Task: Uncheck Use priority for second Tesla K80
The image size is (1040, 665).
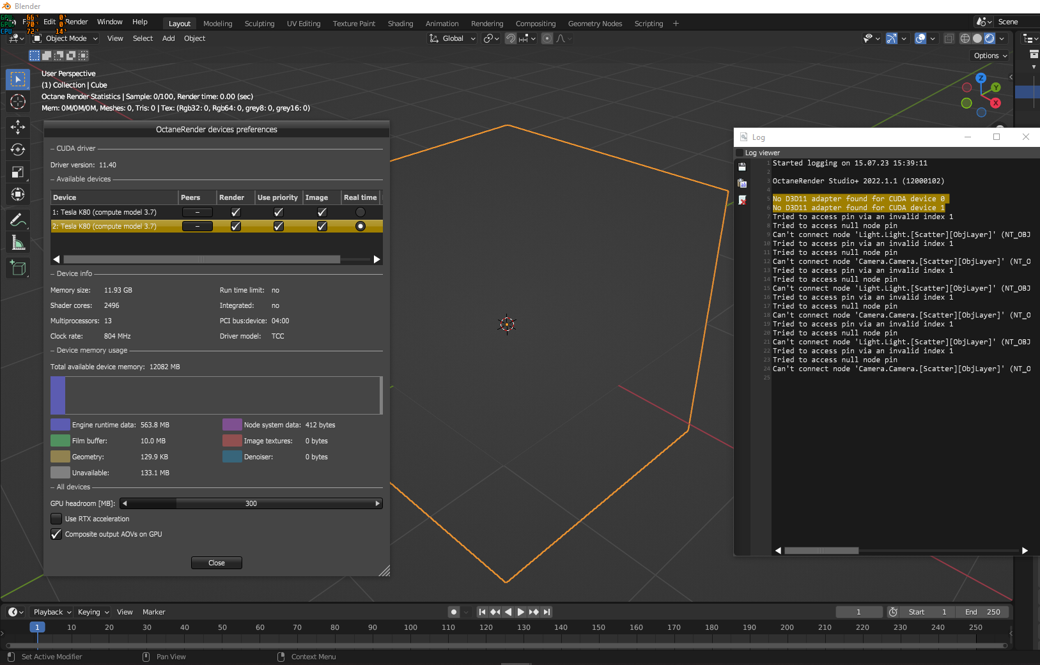Action: (x=279, y=226)
